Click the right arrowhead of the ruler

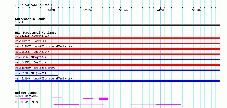tap(219, 8)
